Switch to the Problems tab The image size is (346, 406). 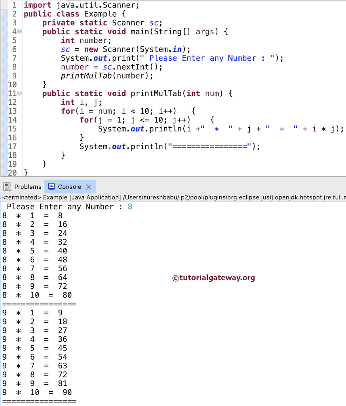pyautogui.click(x=26, y=186)
